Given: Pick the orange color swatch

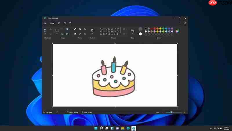Looking at the screenshot, I should pos(157,29).
